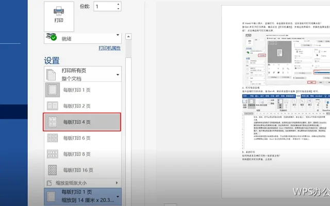Open the 打印机属性 printer properties link
Screen dimensions: 330x206
(109, 48)
